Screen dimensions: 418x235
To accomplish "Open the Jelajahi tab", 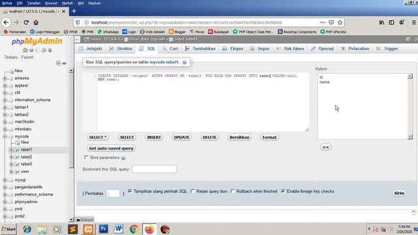I will (x=90, y=48).
